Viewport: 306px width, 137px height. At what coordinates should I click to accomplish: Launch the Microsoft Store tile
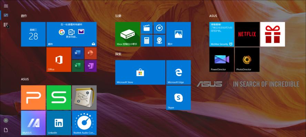[x=140, y=72]
